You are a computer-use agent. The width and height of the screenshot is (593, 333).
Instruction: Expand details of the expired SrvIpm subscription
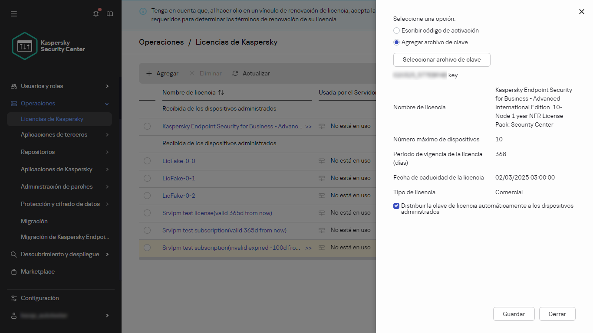tap(309, 248)
